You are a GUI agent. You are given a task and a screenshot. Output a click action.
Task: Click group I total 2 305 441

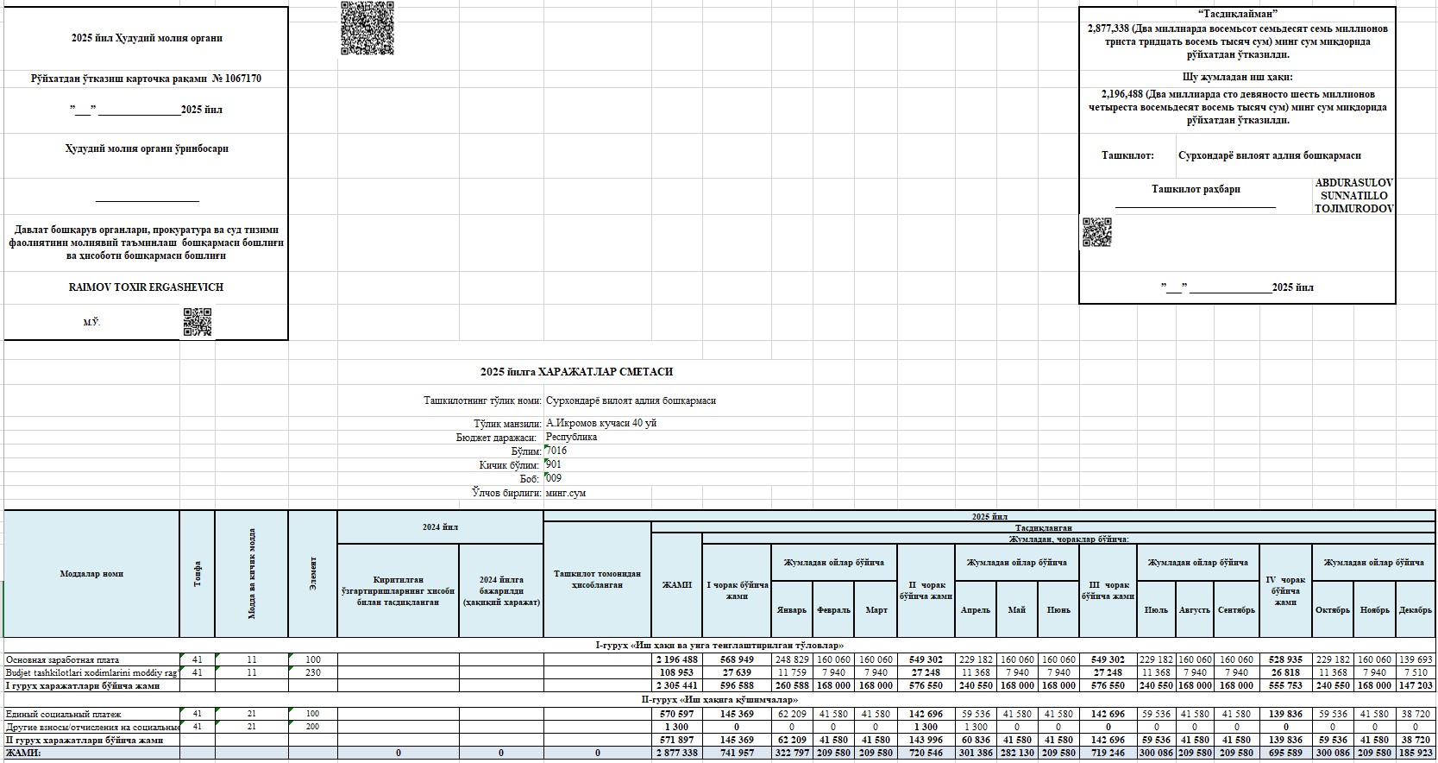coord(676,686)
